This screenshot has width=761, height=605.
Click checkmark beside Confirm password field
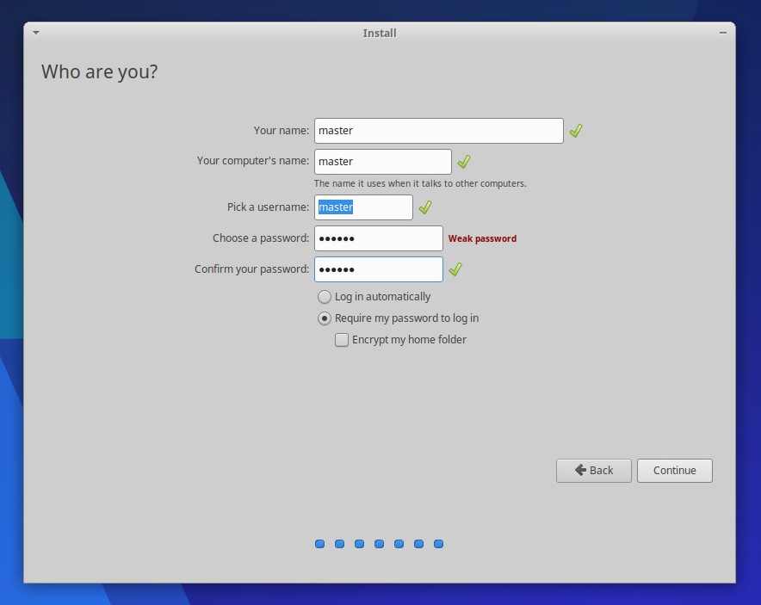point(455,269)
